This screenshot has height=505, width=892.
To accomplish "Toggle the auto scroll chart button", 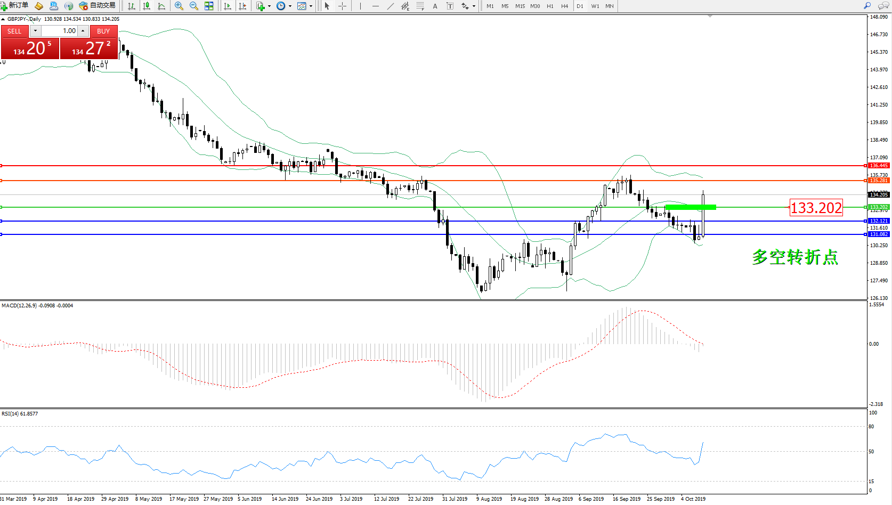I will point(228,6).
